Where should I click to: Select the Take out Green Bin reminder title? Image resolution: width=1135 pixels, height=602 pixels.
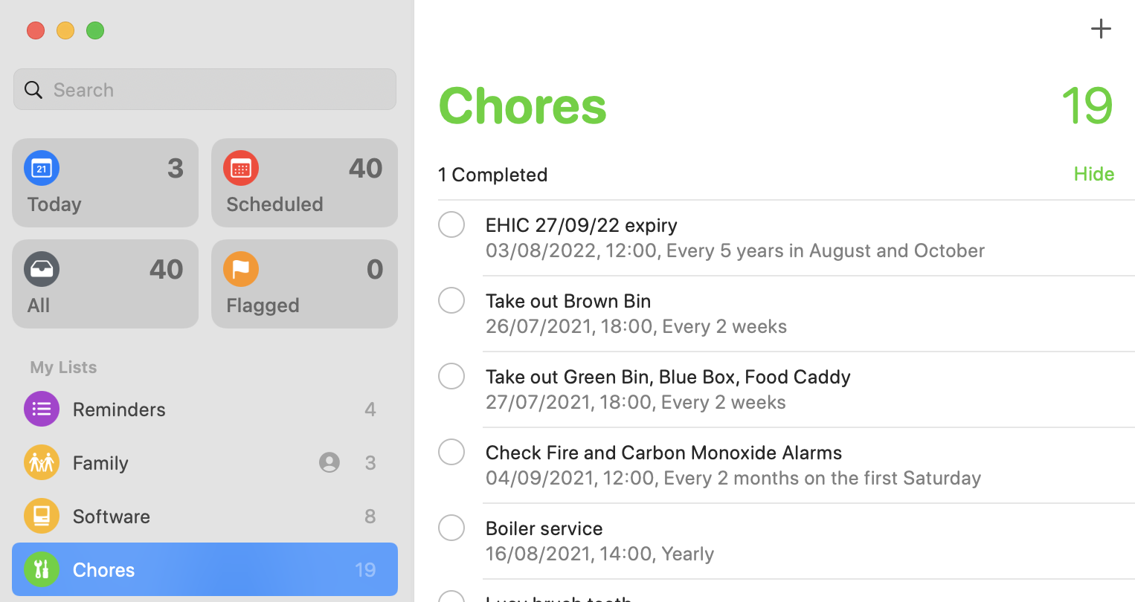tap(668, 377)
